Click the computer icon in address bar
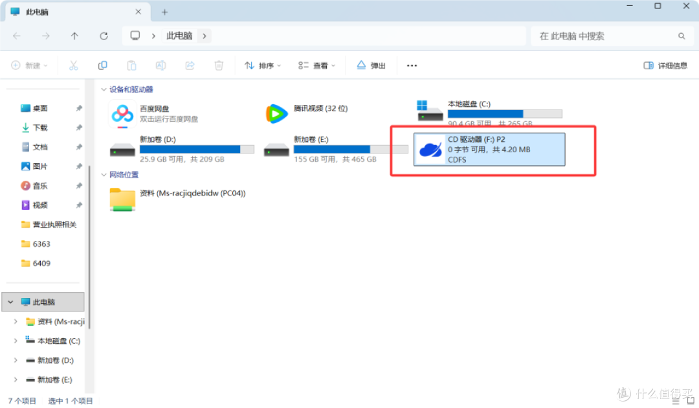Viewport: 699px width, 408px height. click(135, 36)
